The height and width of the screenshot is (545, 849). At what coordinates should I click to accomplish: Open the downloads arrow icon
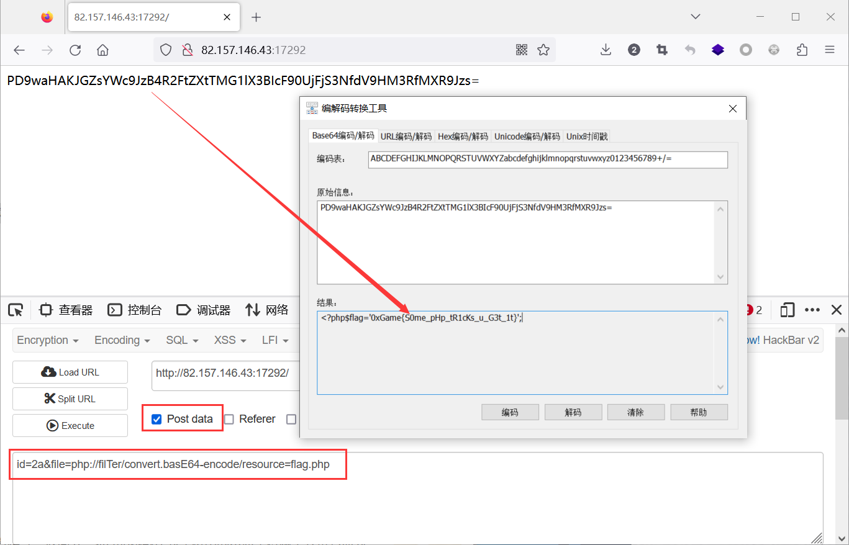coord(606,50)
